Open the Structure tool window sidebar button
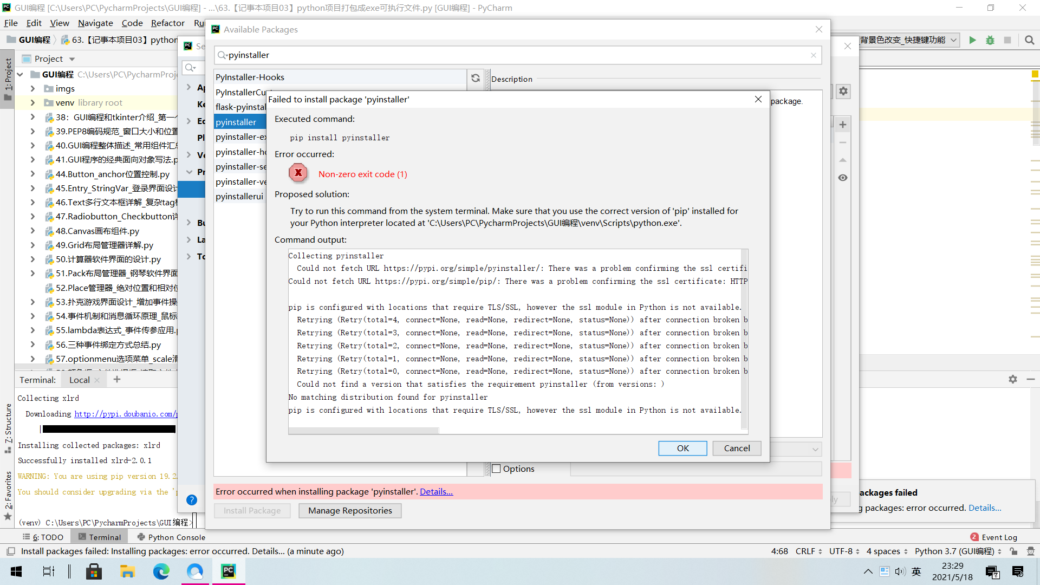1040x585 pixels. [x=8, y=428]
